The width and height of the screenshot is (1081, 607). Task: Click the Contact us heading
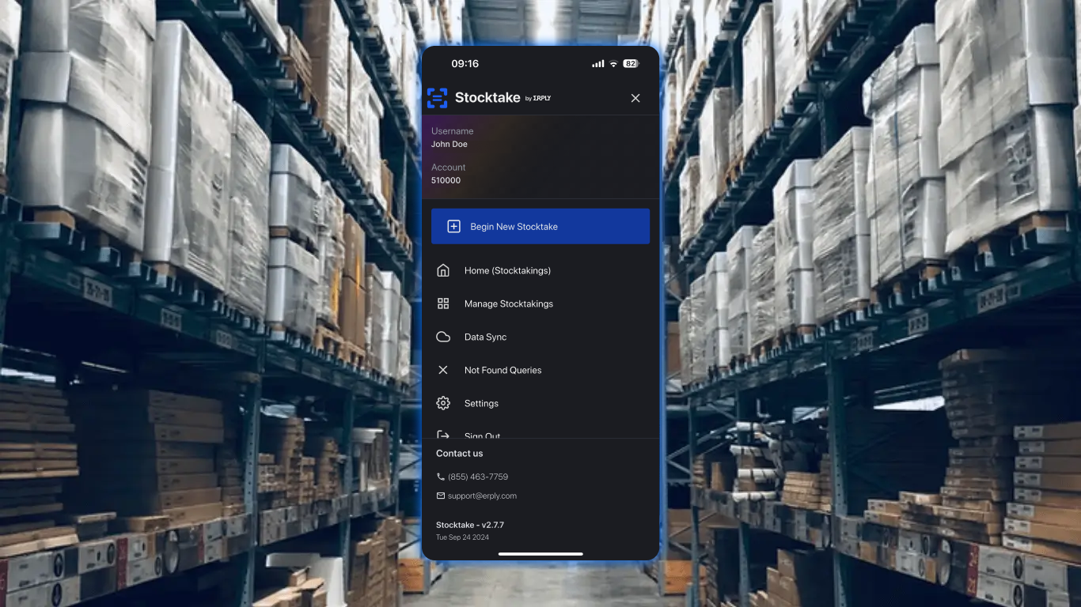click(x=459, y=453)
